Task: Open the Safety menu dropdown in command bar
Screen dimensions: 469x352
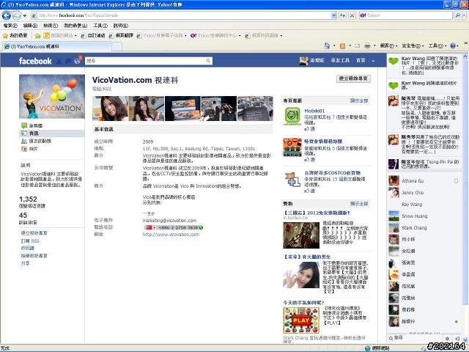Action: tap(413, 45)
